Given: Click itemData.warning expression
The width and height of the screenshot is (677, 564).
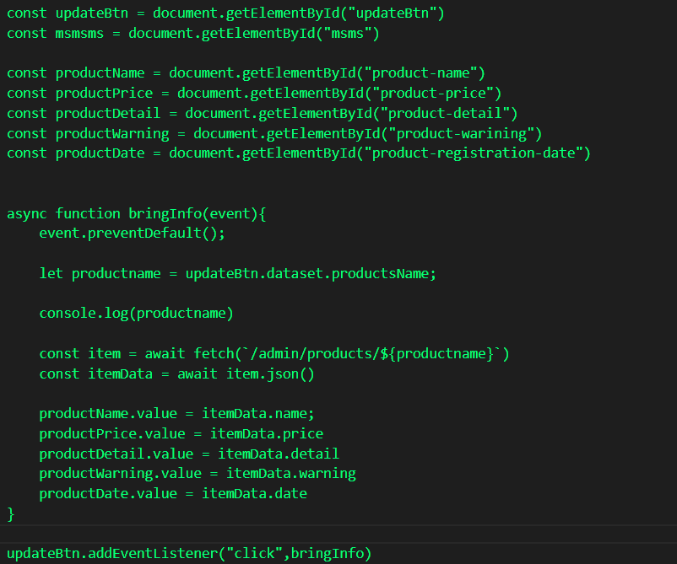Looking at the screenshot, I should coord(291,474).
